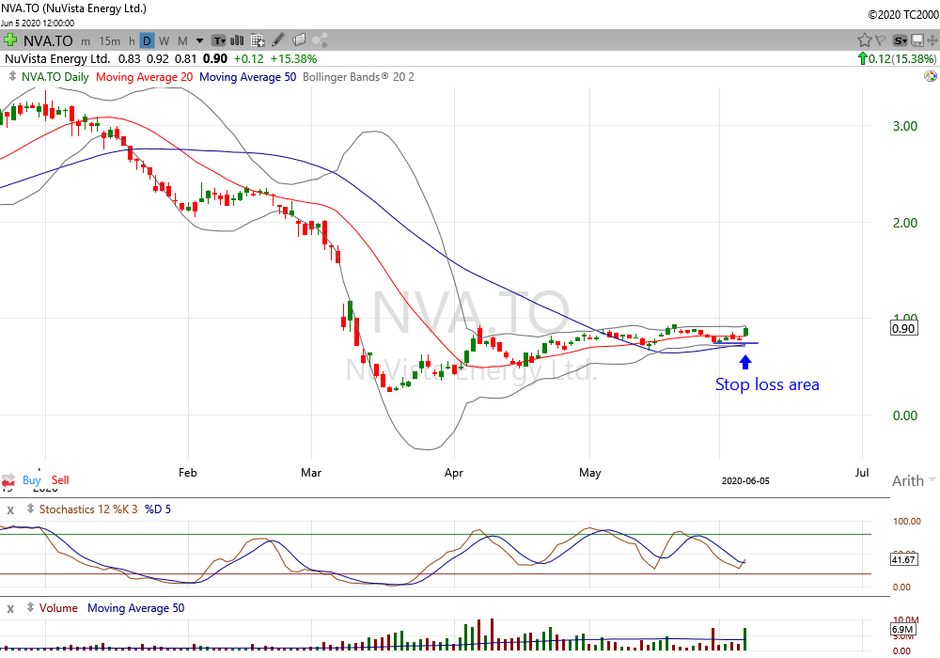Click the save chart floppy icon
The height and width of the screenshot is (658, 940).
(x=916, y=40)
